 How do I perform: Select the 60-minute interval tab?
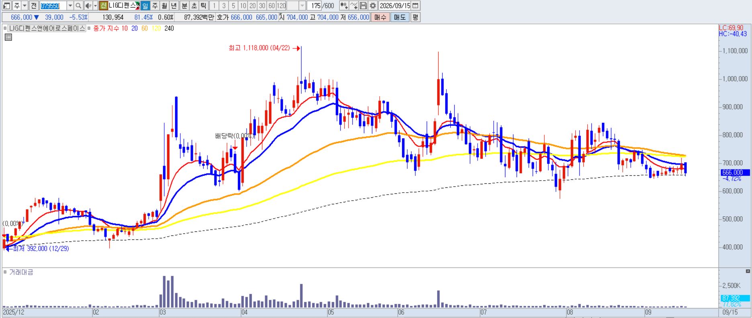272,6
